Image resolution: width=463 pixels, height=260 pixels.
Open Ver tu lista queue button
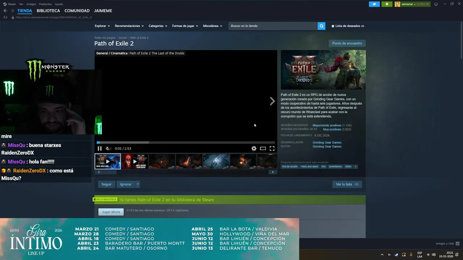[x=347, y=184]
